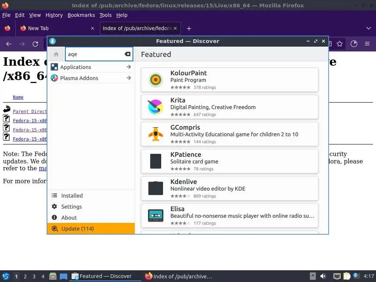Click the GCompris airplane icon

(x=156, y=134)
